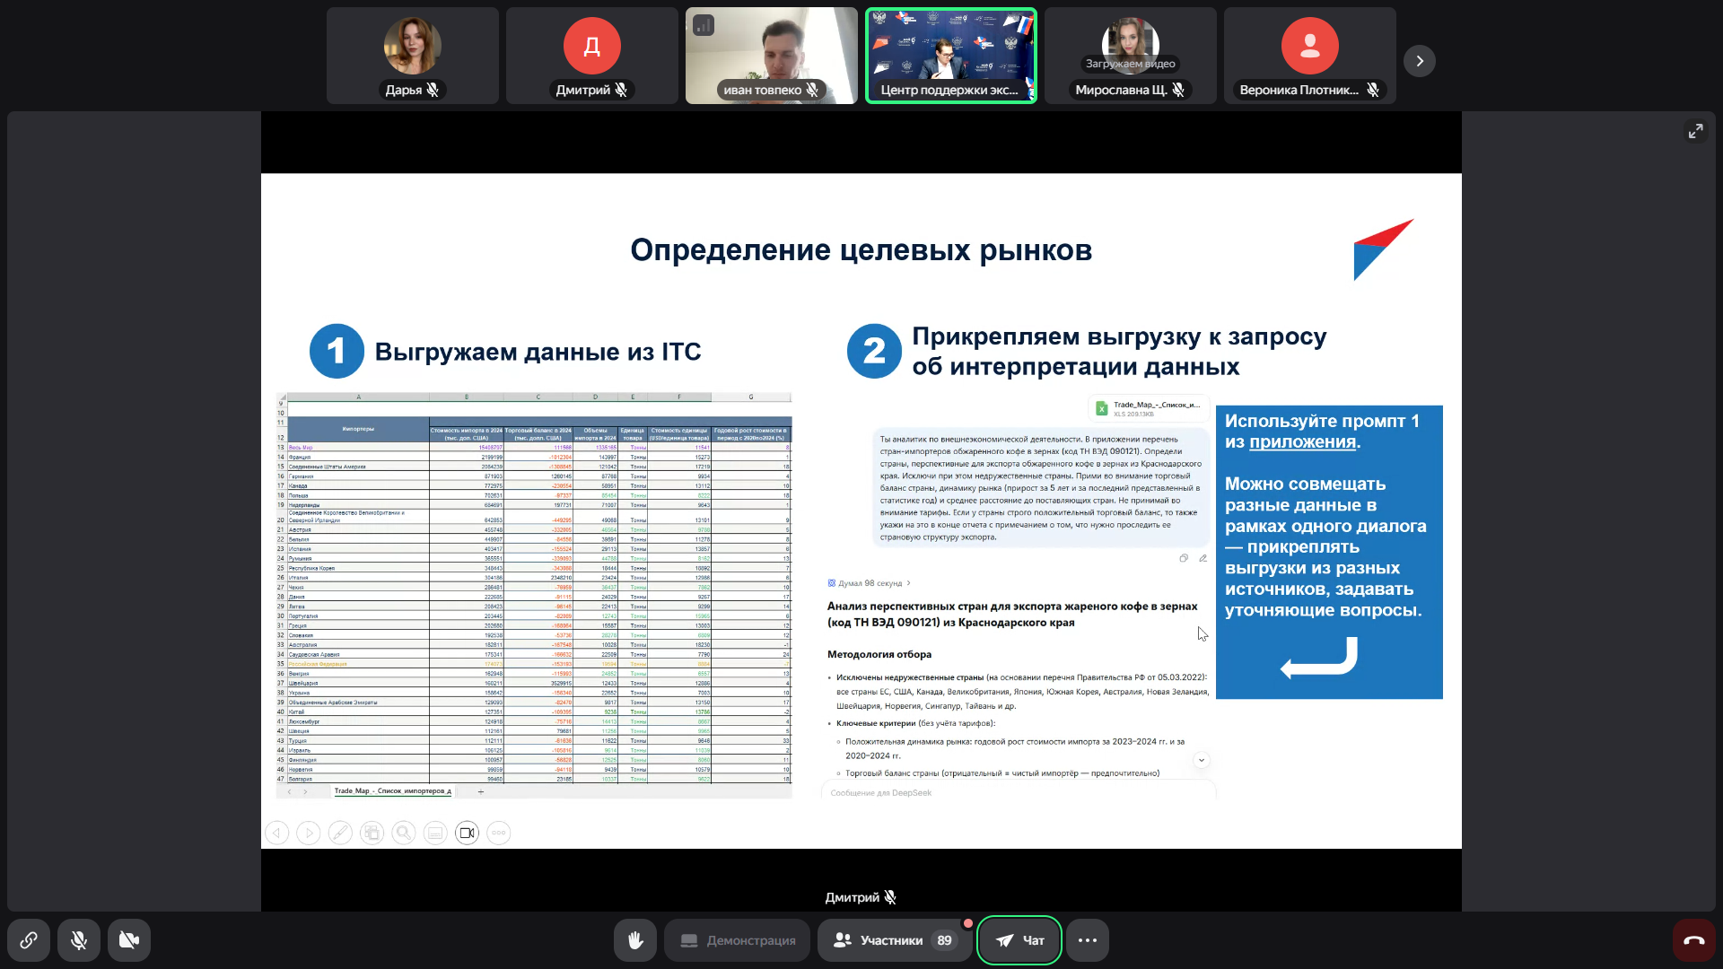Open the Чат chat panel
This screenshot has width=1723, height=969.
1019,940
